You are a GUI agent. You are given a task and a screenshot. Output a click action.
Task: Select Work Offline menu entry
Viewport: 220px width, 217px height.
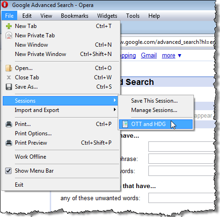[x=61, y=157]
